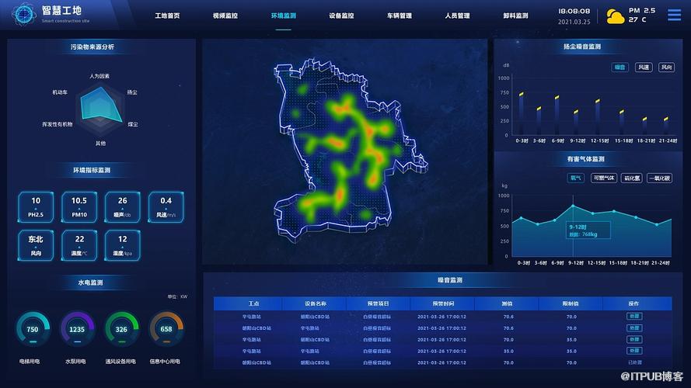Click the 通风设备用电 326 gauge
This screenshot has height=388, width=691.
[x=121, y=328]
